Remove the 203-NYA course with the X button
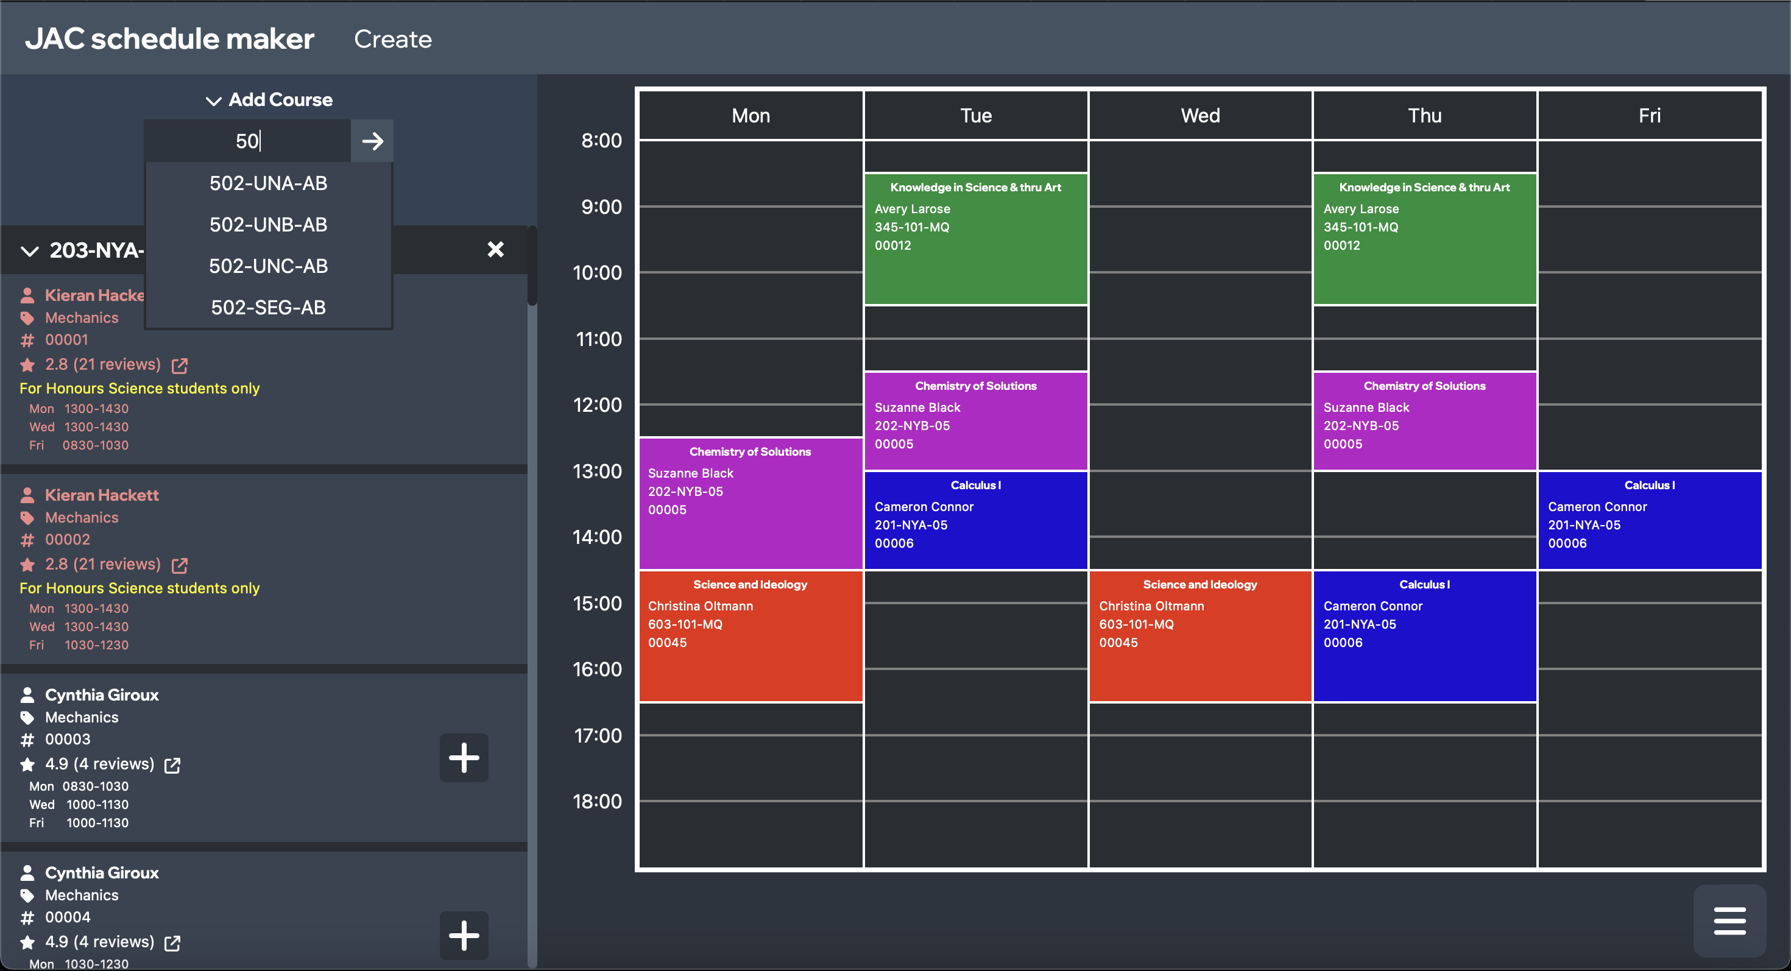The width and height of the screenshot is (1791, 971). point(496,250)
